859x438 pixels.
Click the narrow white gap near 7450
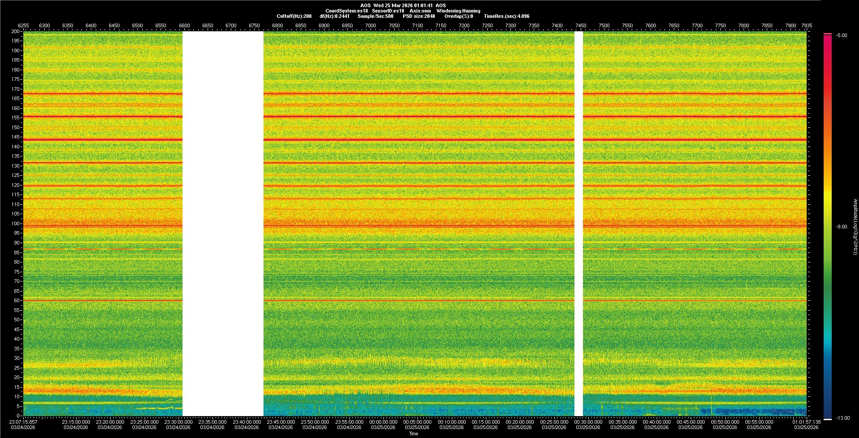pos(578,223)
